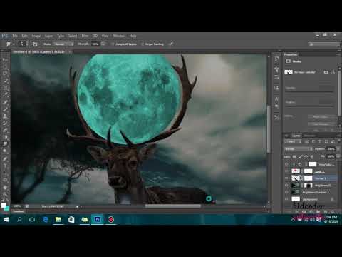Select the Path Selection tool
The width and height of the screenshot is (342, 257).
pos(5,173)
